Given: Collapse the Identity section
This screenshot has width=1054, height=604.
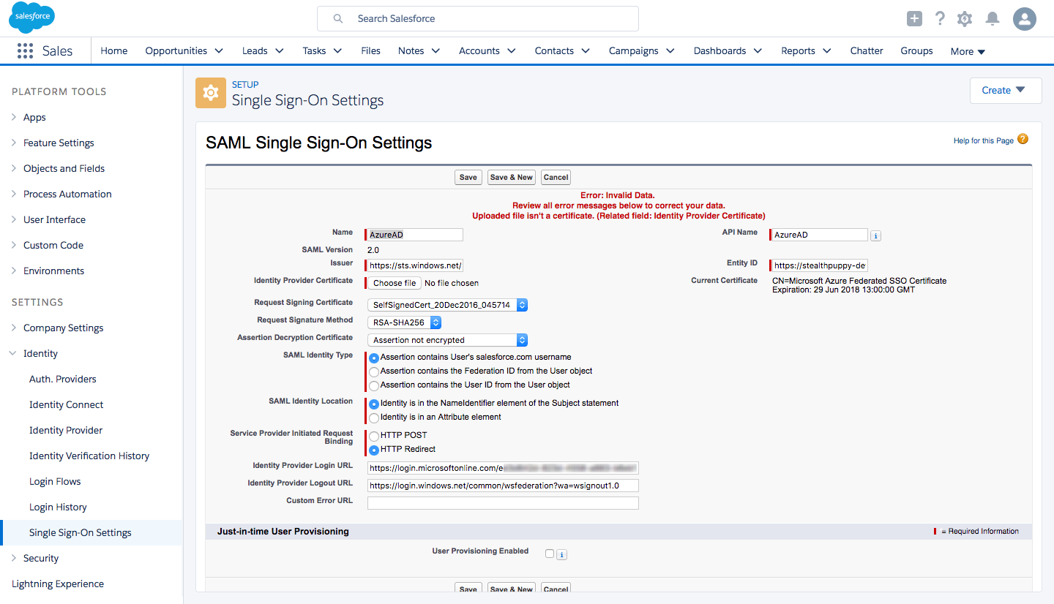Looking at the screenshot, I should [x=14, y=353].
